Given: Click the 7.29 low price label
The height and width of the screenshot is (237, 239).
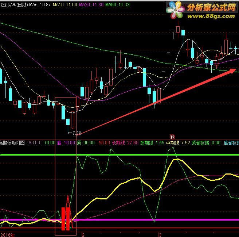Looking at the screenshot, I should 77,133.
